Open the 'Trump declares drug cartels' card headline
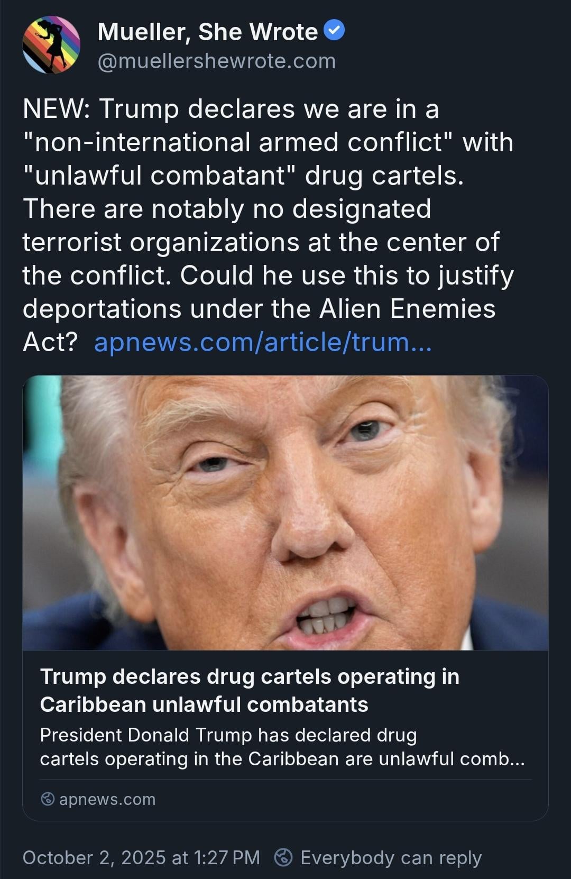The image size is (571, 879). pyautogui.click(x=250, y=690)
